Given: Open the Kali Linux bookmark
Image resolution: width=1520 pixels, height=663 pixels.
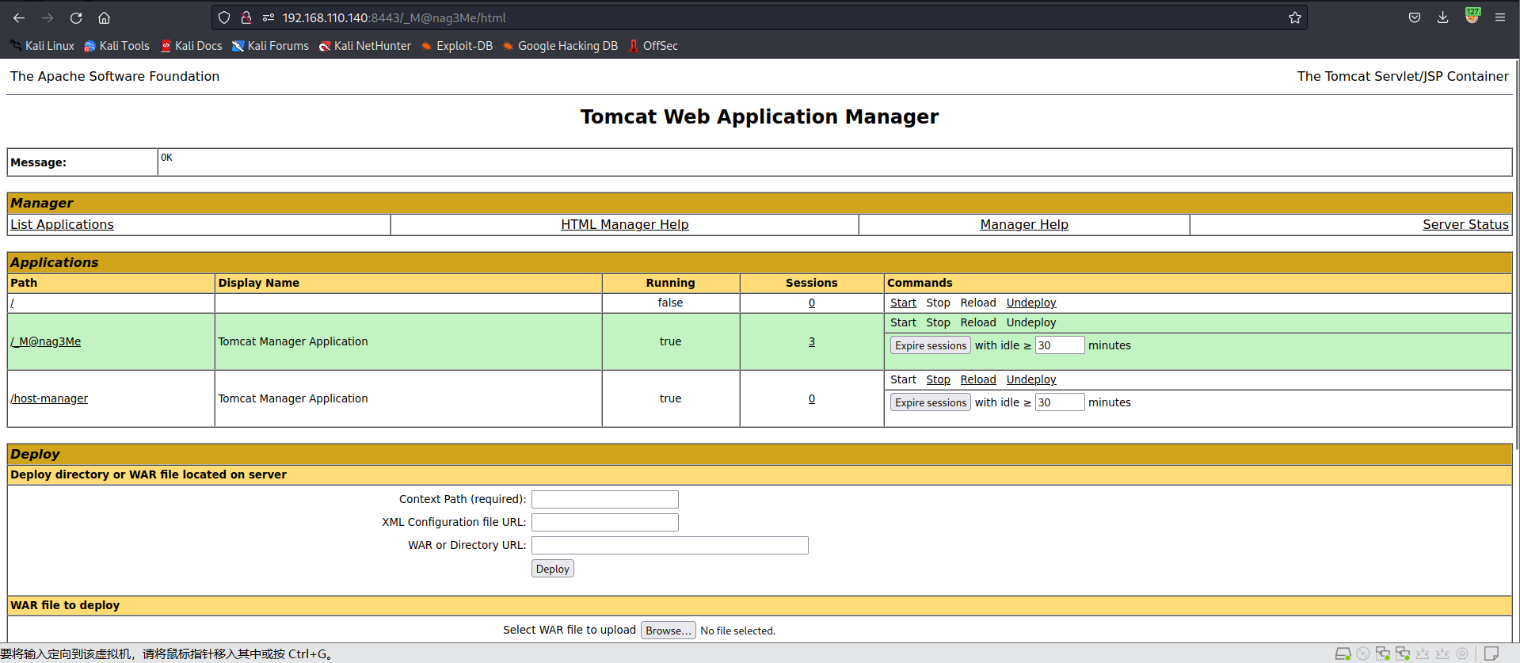Looking at the screenshot, I should pyautogui.click(x=42, y=46).
